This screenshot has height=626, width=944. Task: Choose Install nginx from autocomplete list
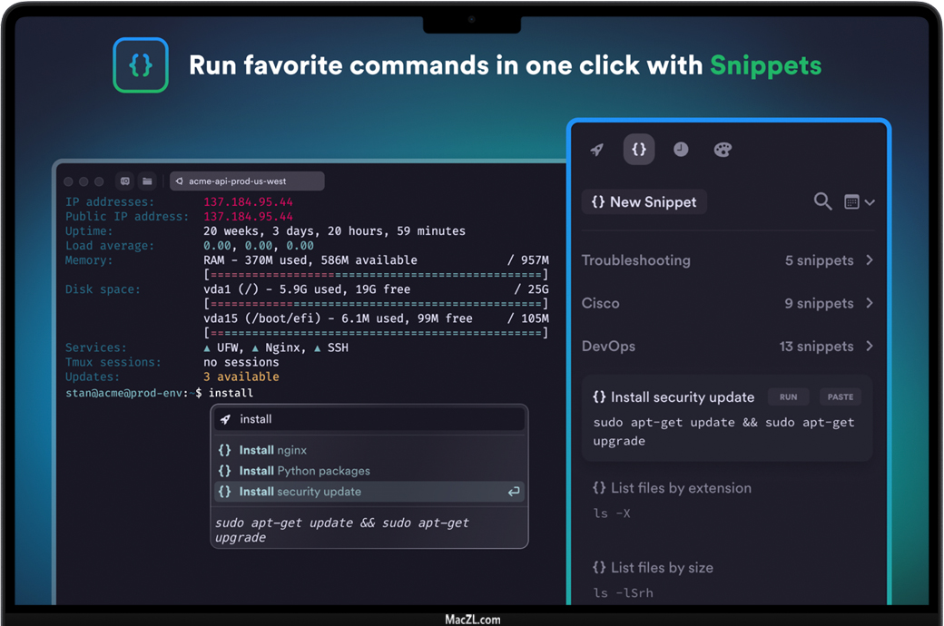[272, 450]
